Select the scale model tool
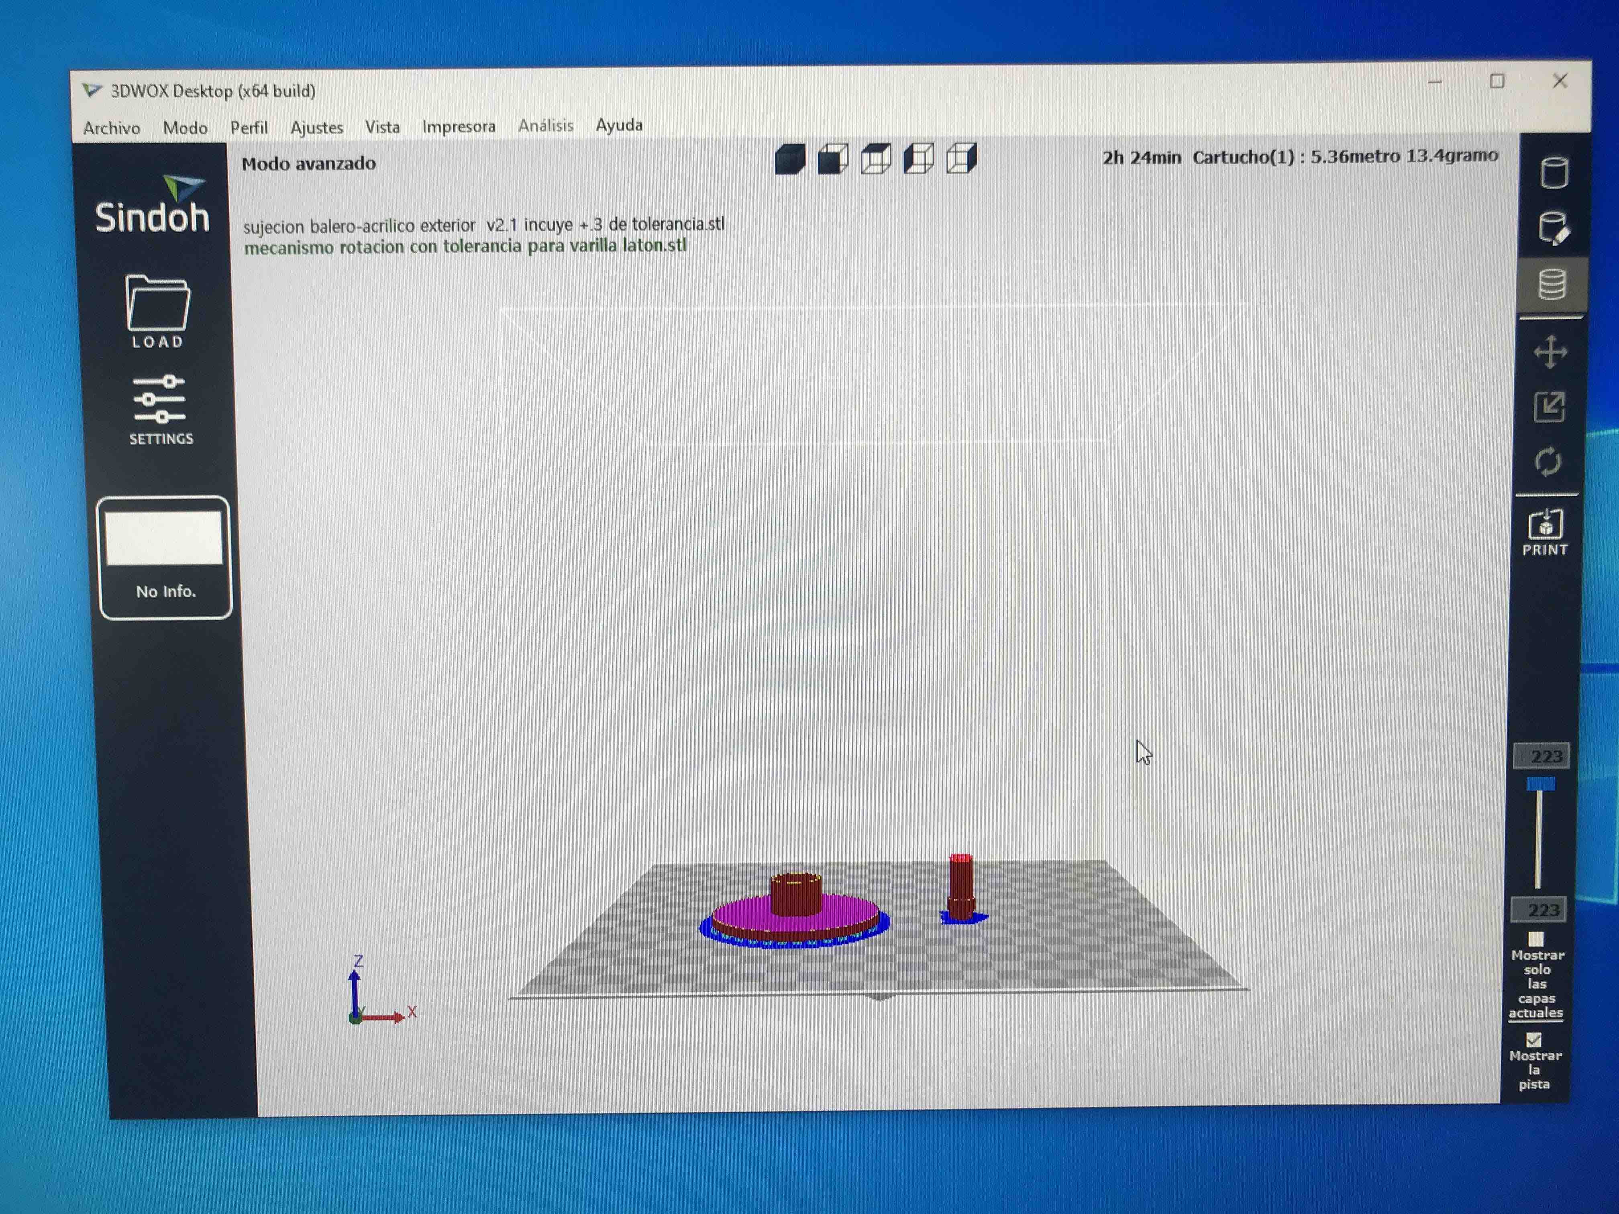 coord(1549,407)
